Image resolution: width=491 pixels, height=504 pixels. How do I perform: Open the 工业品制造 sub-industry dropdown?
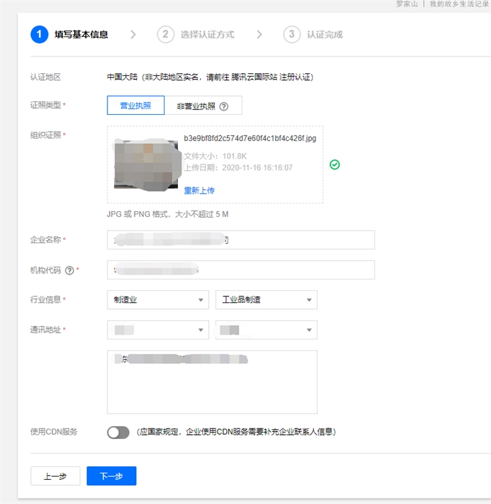(x=266, y=300)
